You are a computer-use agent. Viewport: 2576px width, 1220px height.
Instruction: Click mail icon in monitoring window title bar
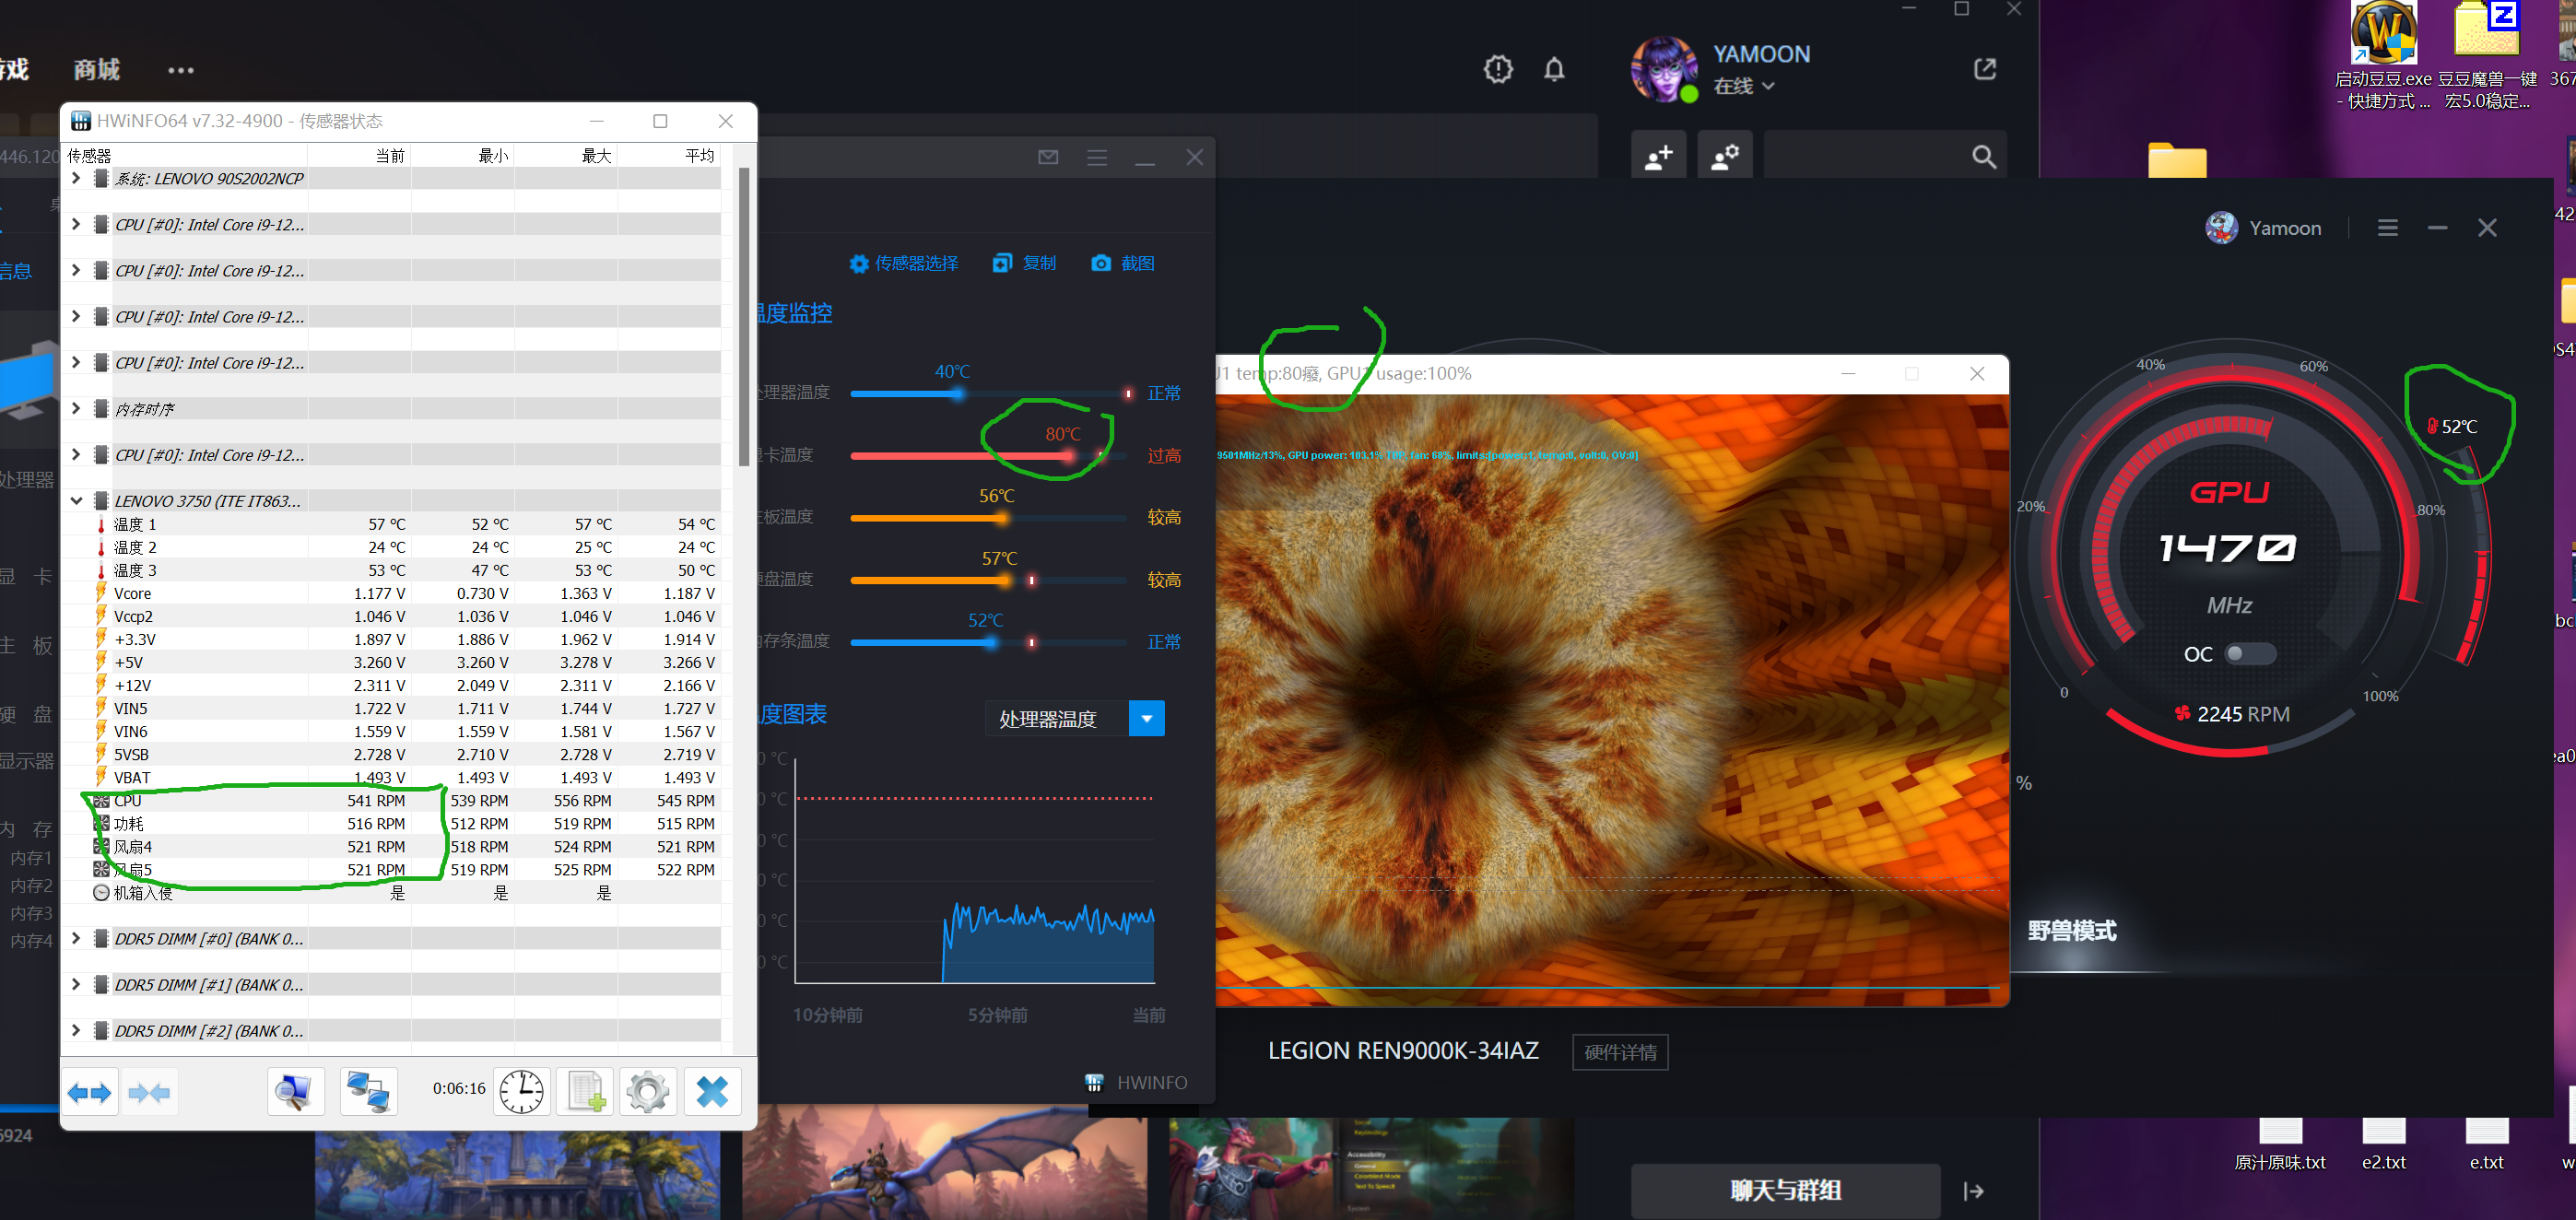1048,157
